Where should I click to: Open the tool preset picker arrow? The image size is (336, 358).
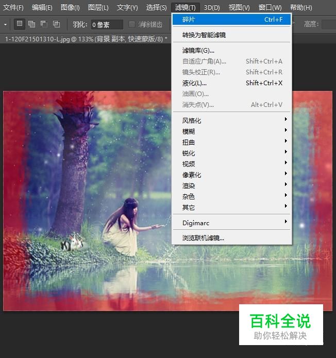(x=5, y=24)
